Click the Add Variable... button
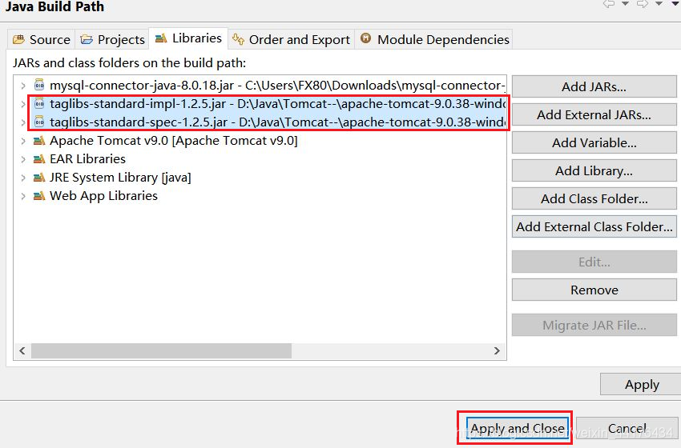Screen dimensions: 681x448 (x=594, y=142)
